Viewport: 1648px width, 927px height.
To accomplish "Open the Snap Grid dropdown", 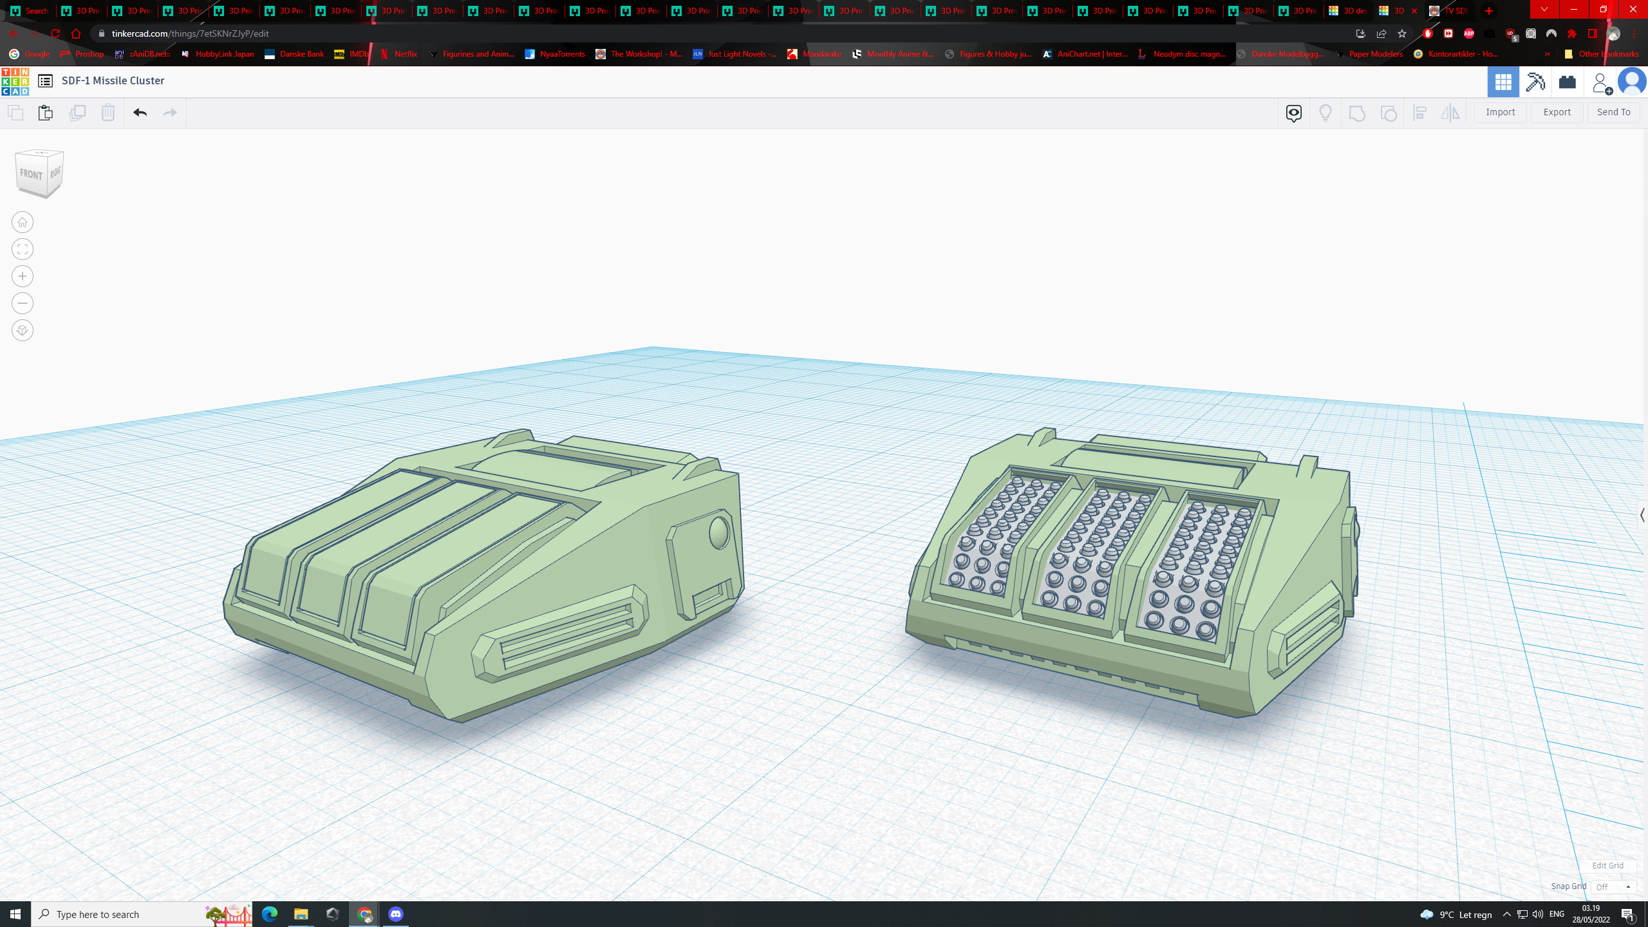I will coord(1614,887).
